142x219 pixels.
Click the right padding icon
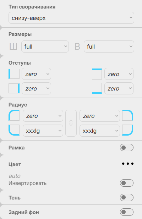click(x=14, y=88)
